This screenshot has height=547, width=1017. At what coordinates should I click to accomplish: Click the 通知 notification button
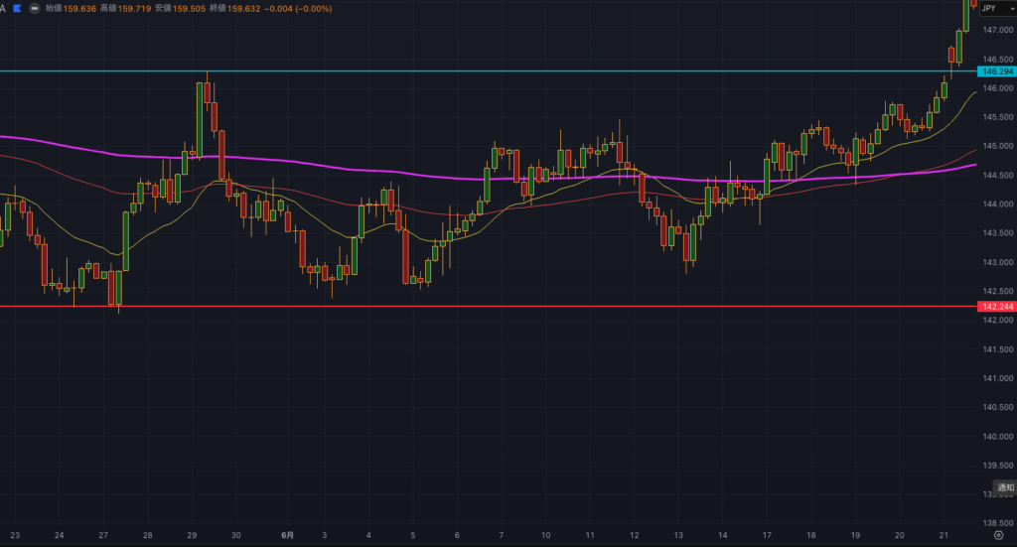[1005, 487]
